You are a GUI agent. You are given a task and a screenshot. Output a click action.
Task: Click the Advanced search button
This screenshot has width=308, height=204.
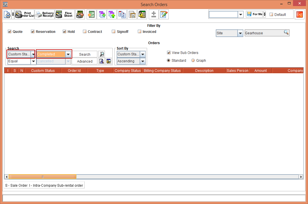coord(85,61)
